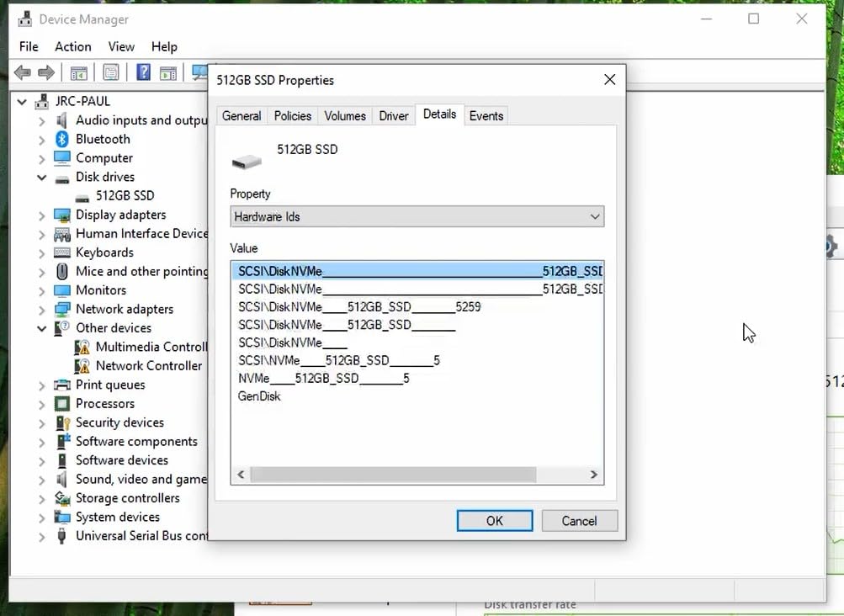The image size is (844, 616).
Task: Select the Monitors tree item
Action: (101, 290)
